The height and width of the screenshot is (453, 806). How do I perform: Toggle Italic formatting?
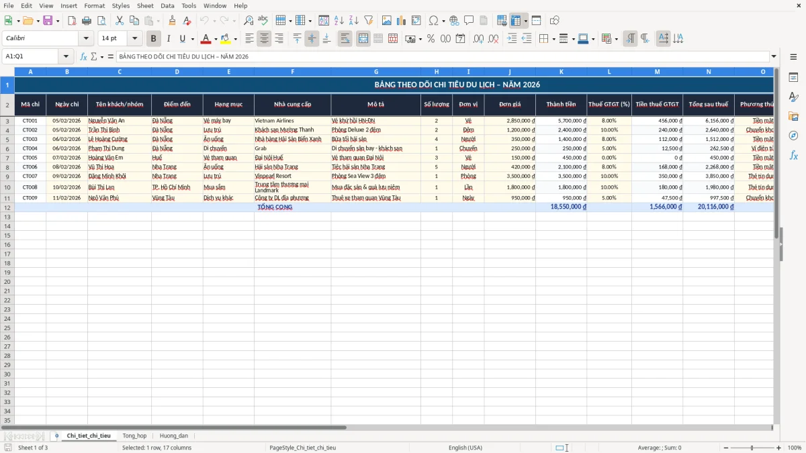[x=169, y=39]
